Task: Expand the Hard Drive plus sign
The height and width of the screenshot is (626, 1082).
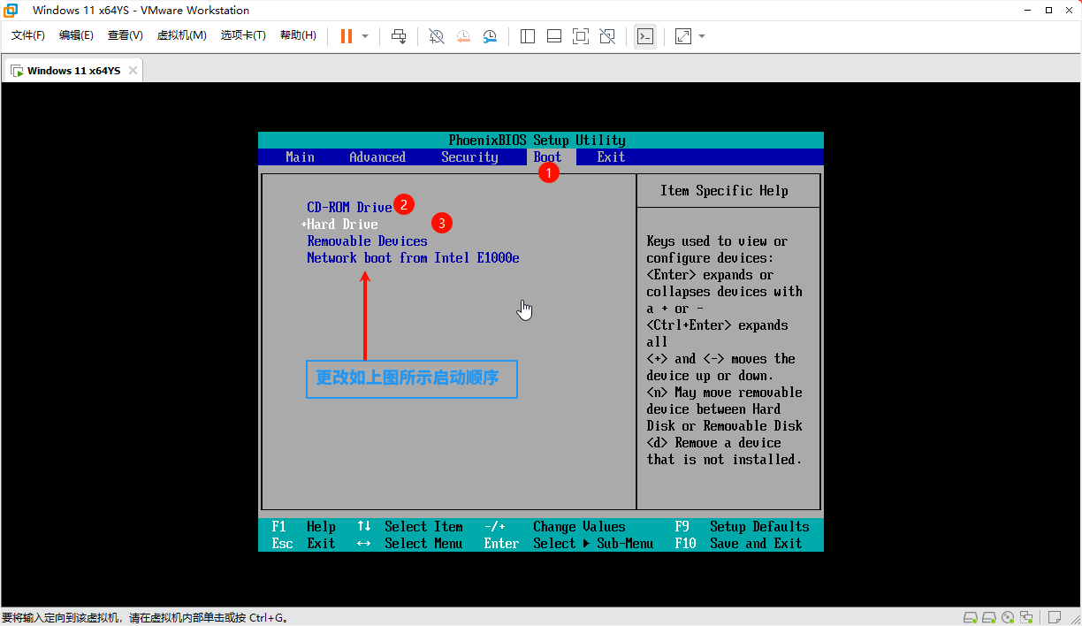Action: (303, 225)
